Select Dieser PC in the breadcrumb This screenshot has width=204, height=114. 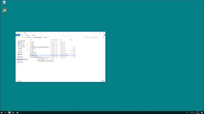tap(29, 37)
